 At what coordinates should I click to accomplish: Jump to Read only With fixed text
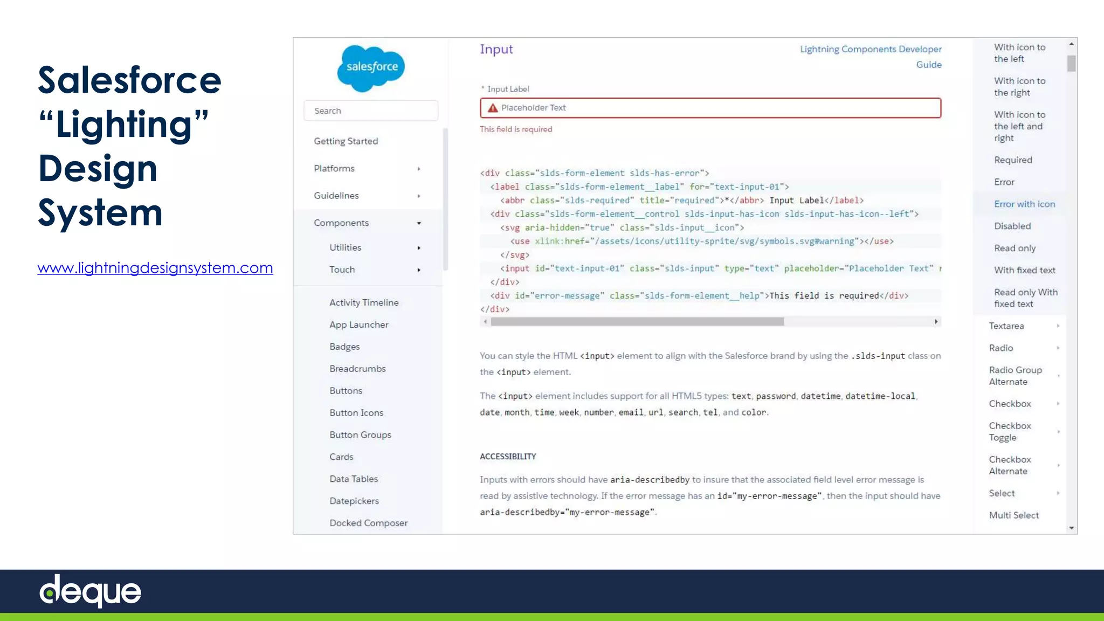pyautogui.click(x=1025, y=298)
